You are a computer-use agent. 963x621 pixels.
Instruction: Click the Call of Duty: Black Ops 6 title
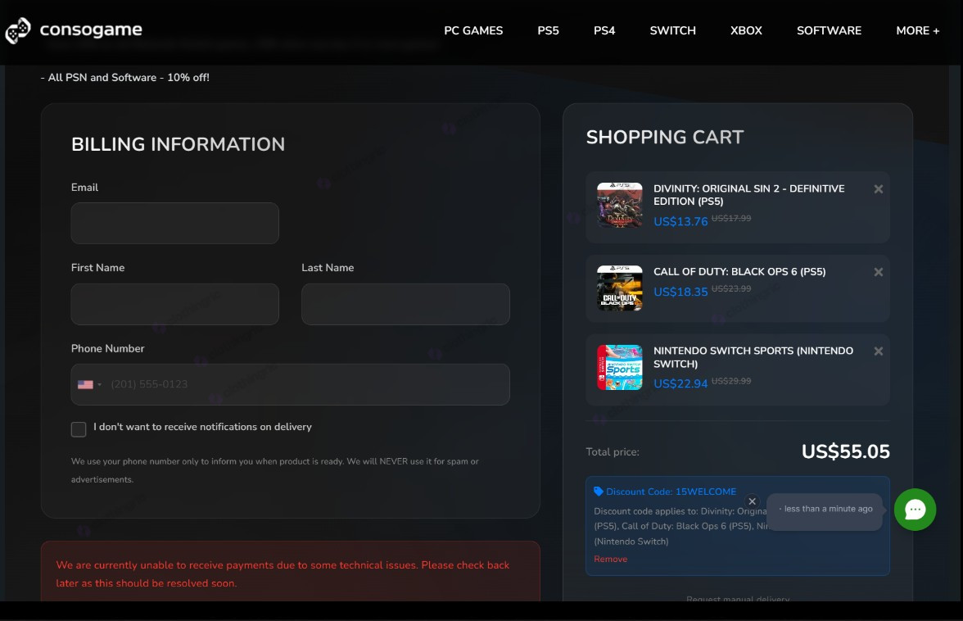point(739,271)
